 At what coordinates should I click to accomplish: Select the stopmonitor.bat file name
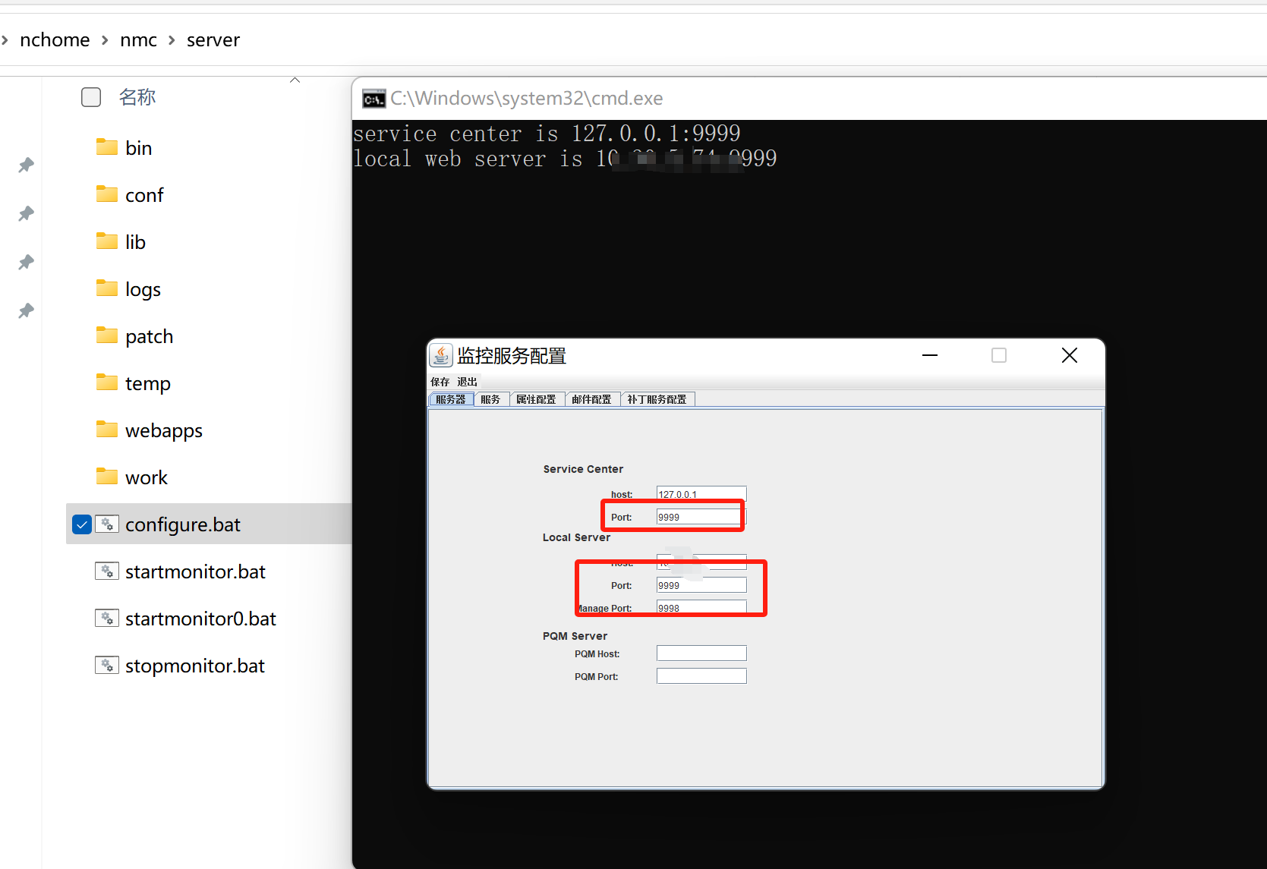pos(195,666)
